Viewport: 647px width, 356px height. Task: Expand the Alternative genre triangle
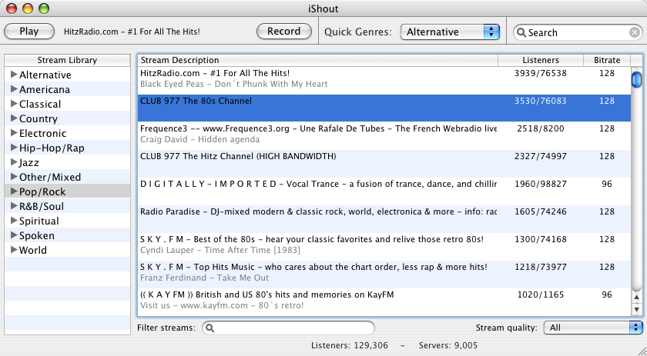pos(14,74)
